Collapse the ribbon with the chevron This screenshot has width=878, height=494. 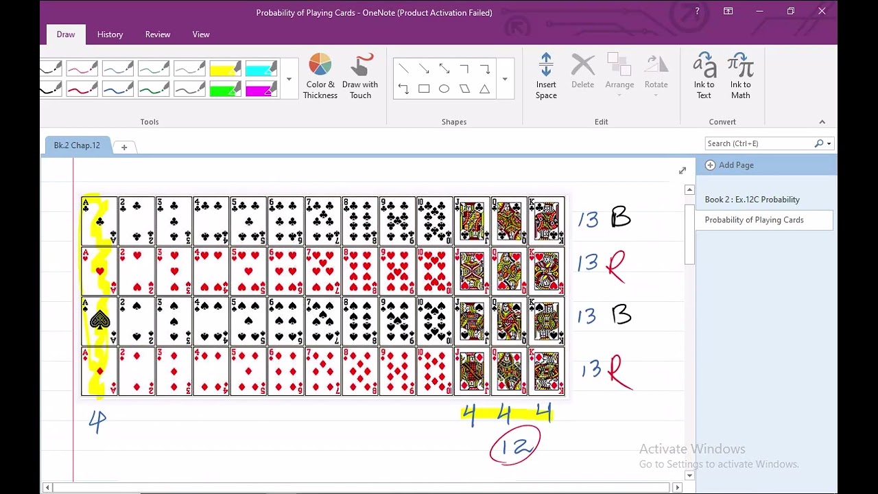822,122
